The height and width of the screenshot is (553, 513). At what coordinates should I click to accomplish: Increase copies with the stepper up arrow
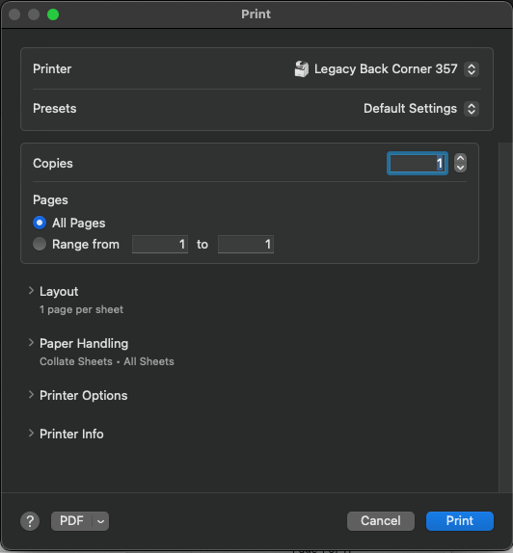[x=460, y=158]
